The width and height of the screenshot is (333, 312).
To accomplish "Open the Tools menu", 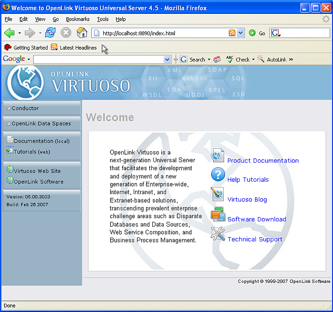I will tap(103, 19).
